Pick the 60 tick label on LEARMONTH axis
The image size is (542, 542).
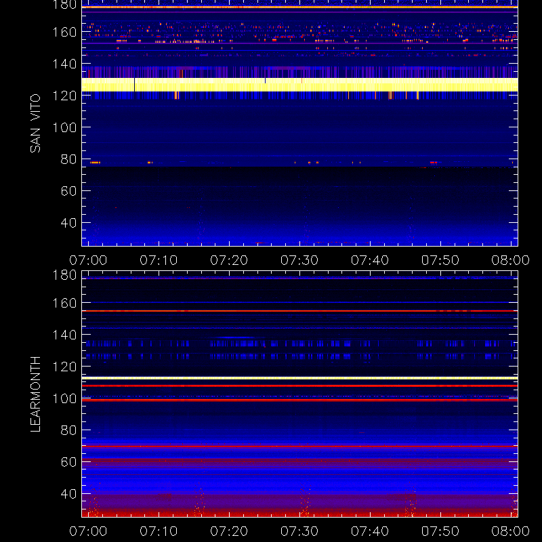click(68, 462)
